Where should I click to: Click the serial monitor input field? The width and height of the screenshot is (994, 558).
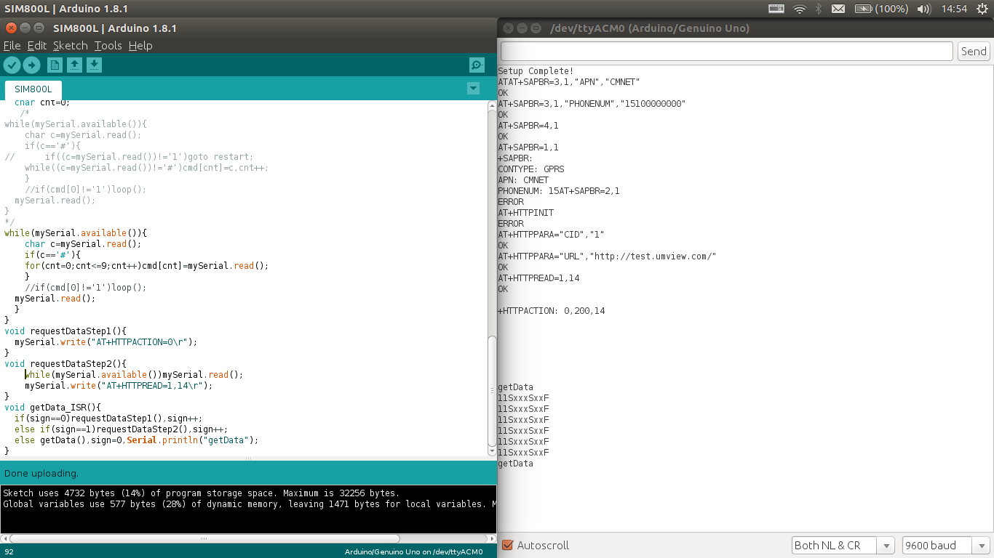(x=727, y=51)
